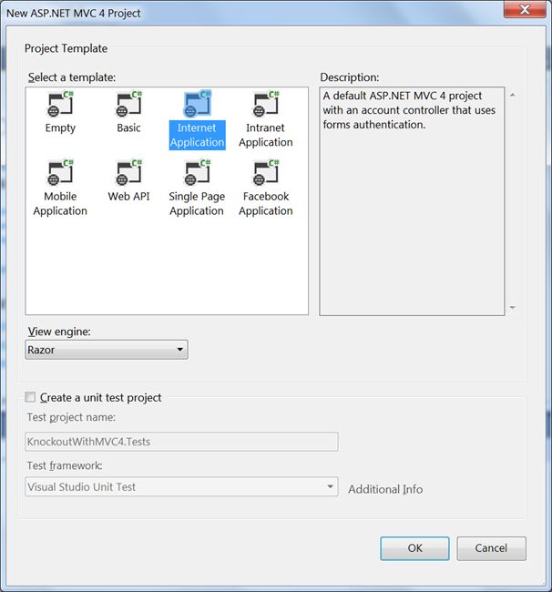552x592 pixels.
Task: Click the 'Single Page Application' label text
Action: (x=197, y=203)
